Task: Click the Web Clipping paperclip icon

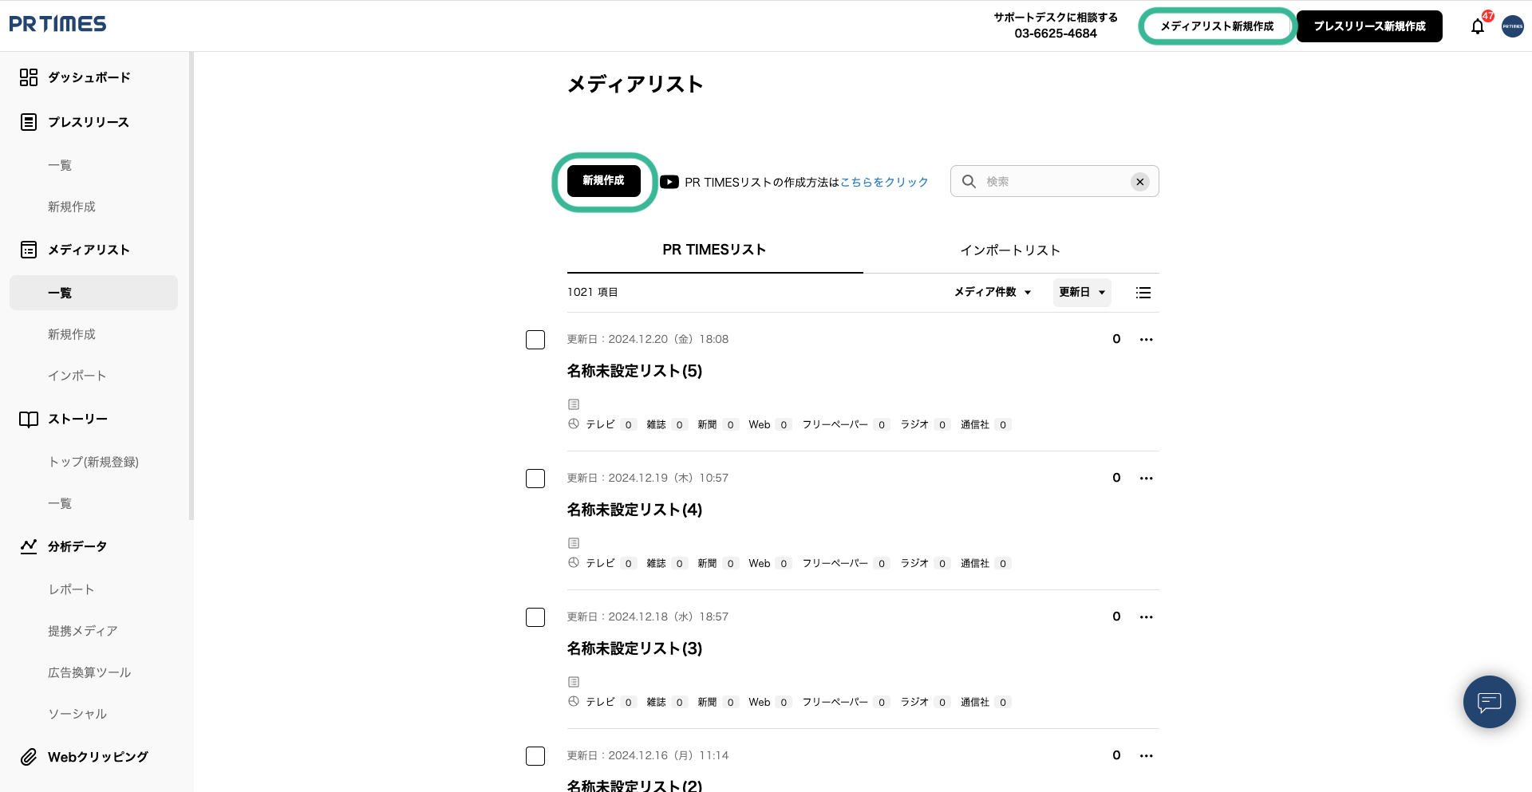Action: click(29, 757)
